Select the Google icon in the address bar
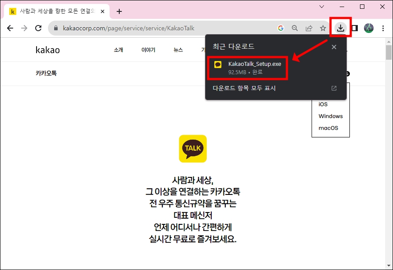This screenshot has height=270, width=393. click(x=281, y=28)
